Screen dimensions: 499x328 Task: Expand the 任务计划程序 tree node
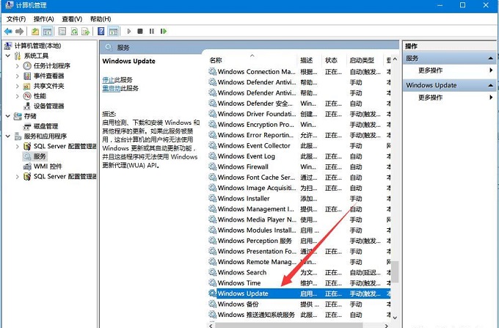point(18,65)
